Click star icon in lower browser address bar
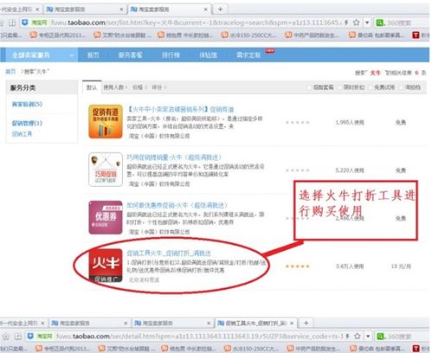The image size is (432, 353). pyautogui.click(x=358, y=337)
